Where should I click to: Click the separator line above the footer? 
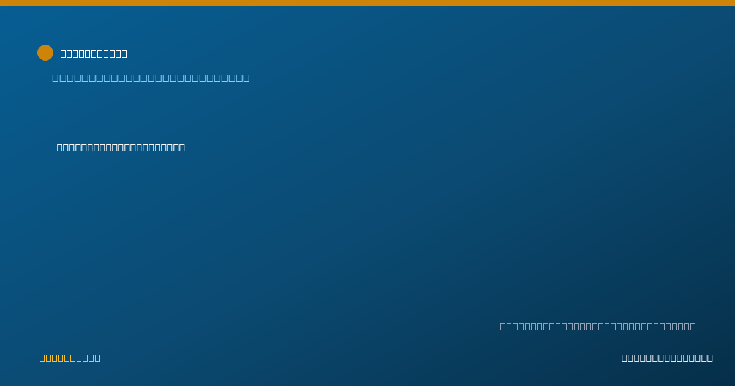point(367,292)
